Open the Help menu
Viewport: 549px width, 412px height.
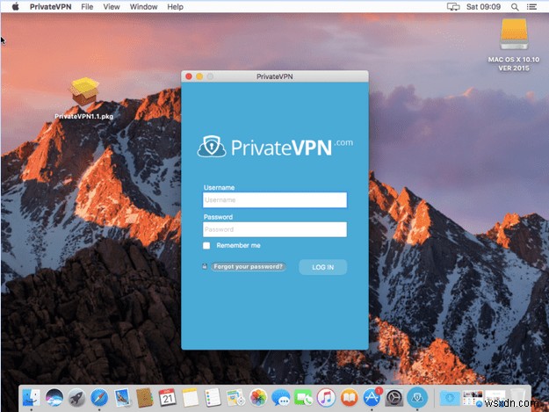click(x=175, y=7)
